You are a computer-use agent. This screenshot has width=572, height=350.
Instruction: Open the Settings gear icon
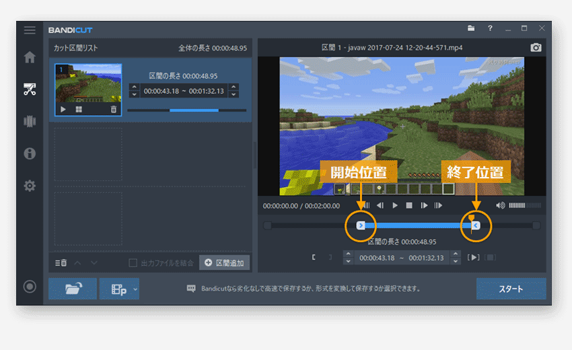click(x=30, y=185)
